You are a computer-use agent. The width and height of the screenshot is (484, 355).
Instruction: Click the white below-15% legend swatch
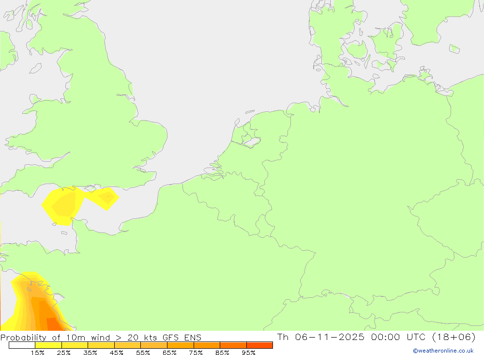pos(22,345)
